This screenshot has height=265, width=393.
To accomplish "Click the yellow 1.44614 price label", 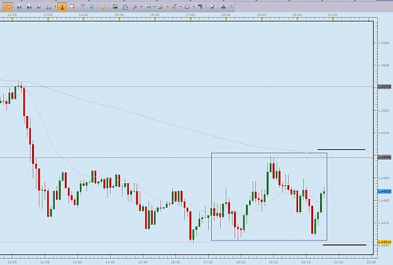I will coord(384,242).
